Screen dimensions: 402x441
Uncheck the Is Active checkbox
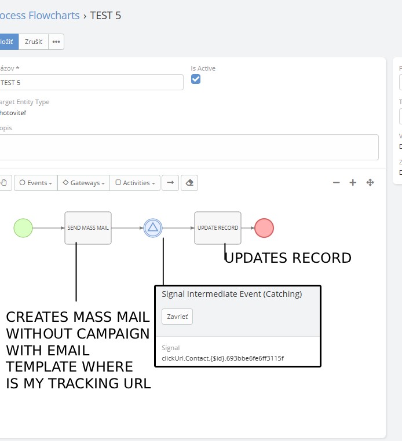point(196,79)
